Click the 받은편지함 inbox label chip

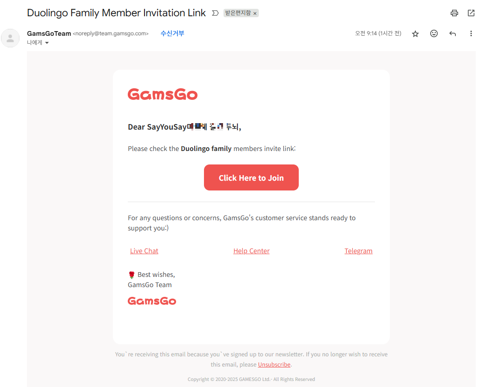coord(238,13)
